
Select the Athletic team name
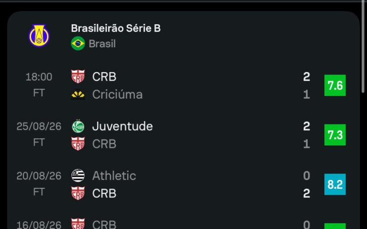point(114,176)
